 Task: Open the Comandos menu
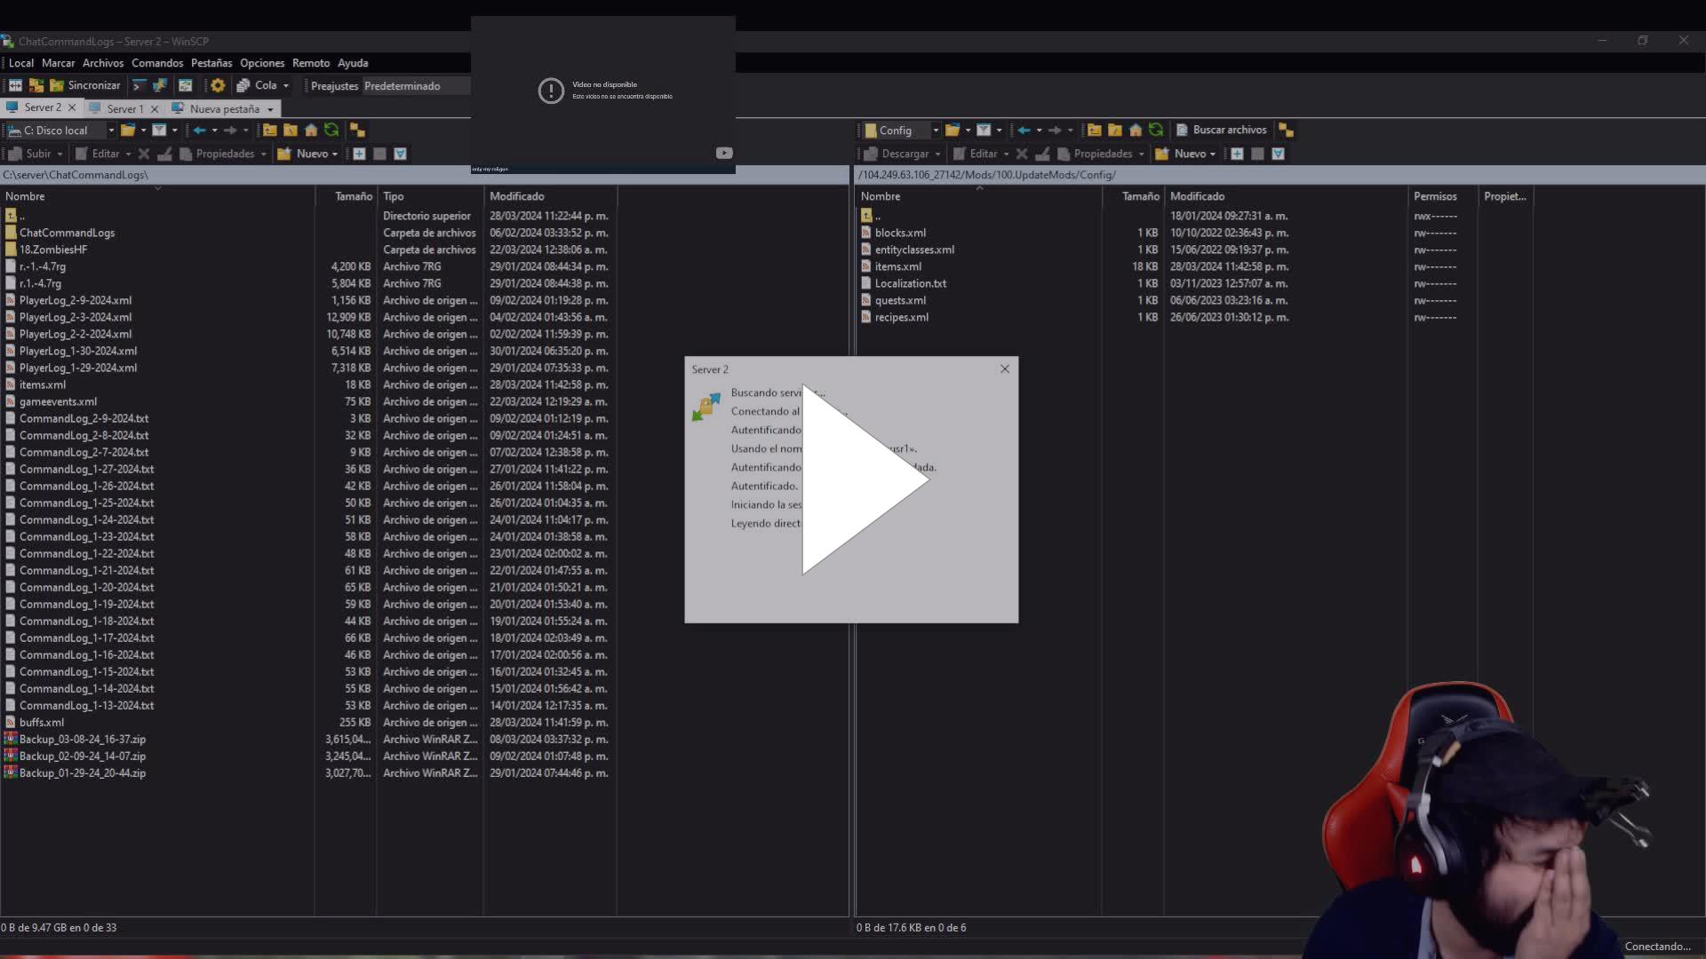pyautogui.click(x=157, y=63)
